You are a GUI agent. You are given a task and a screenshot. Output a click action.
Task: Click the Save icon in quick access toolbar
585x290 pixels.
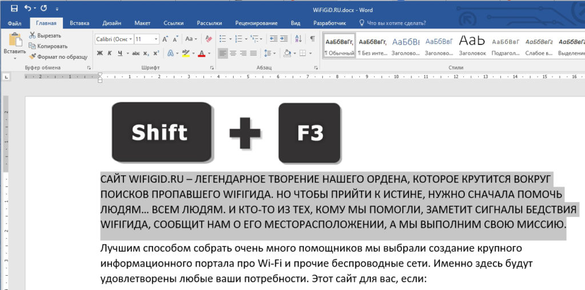(14, 9)
